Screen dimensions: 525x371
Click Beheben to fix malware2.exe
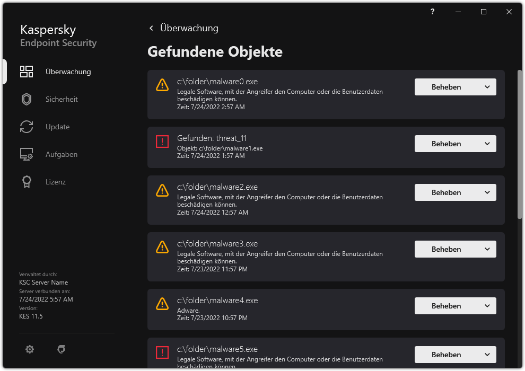coord(446,192)
